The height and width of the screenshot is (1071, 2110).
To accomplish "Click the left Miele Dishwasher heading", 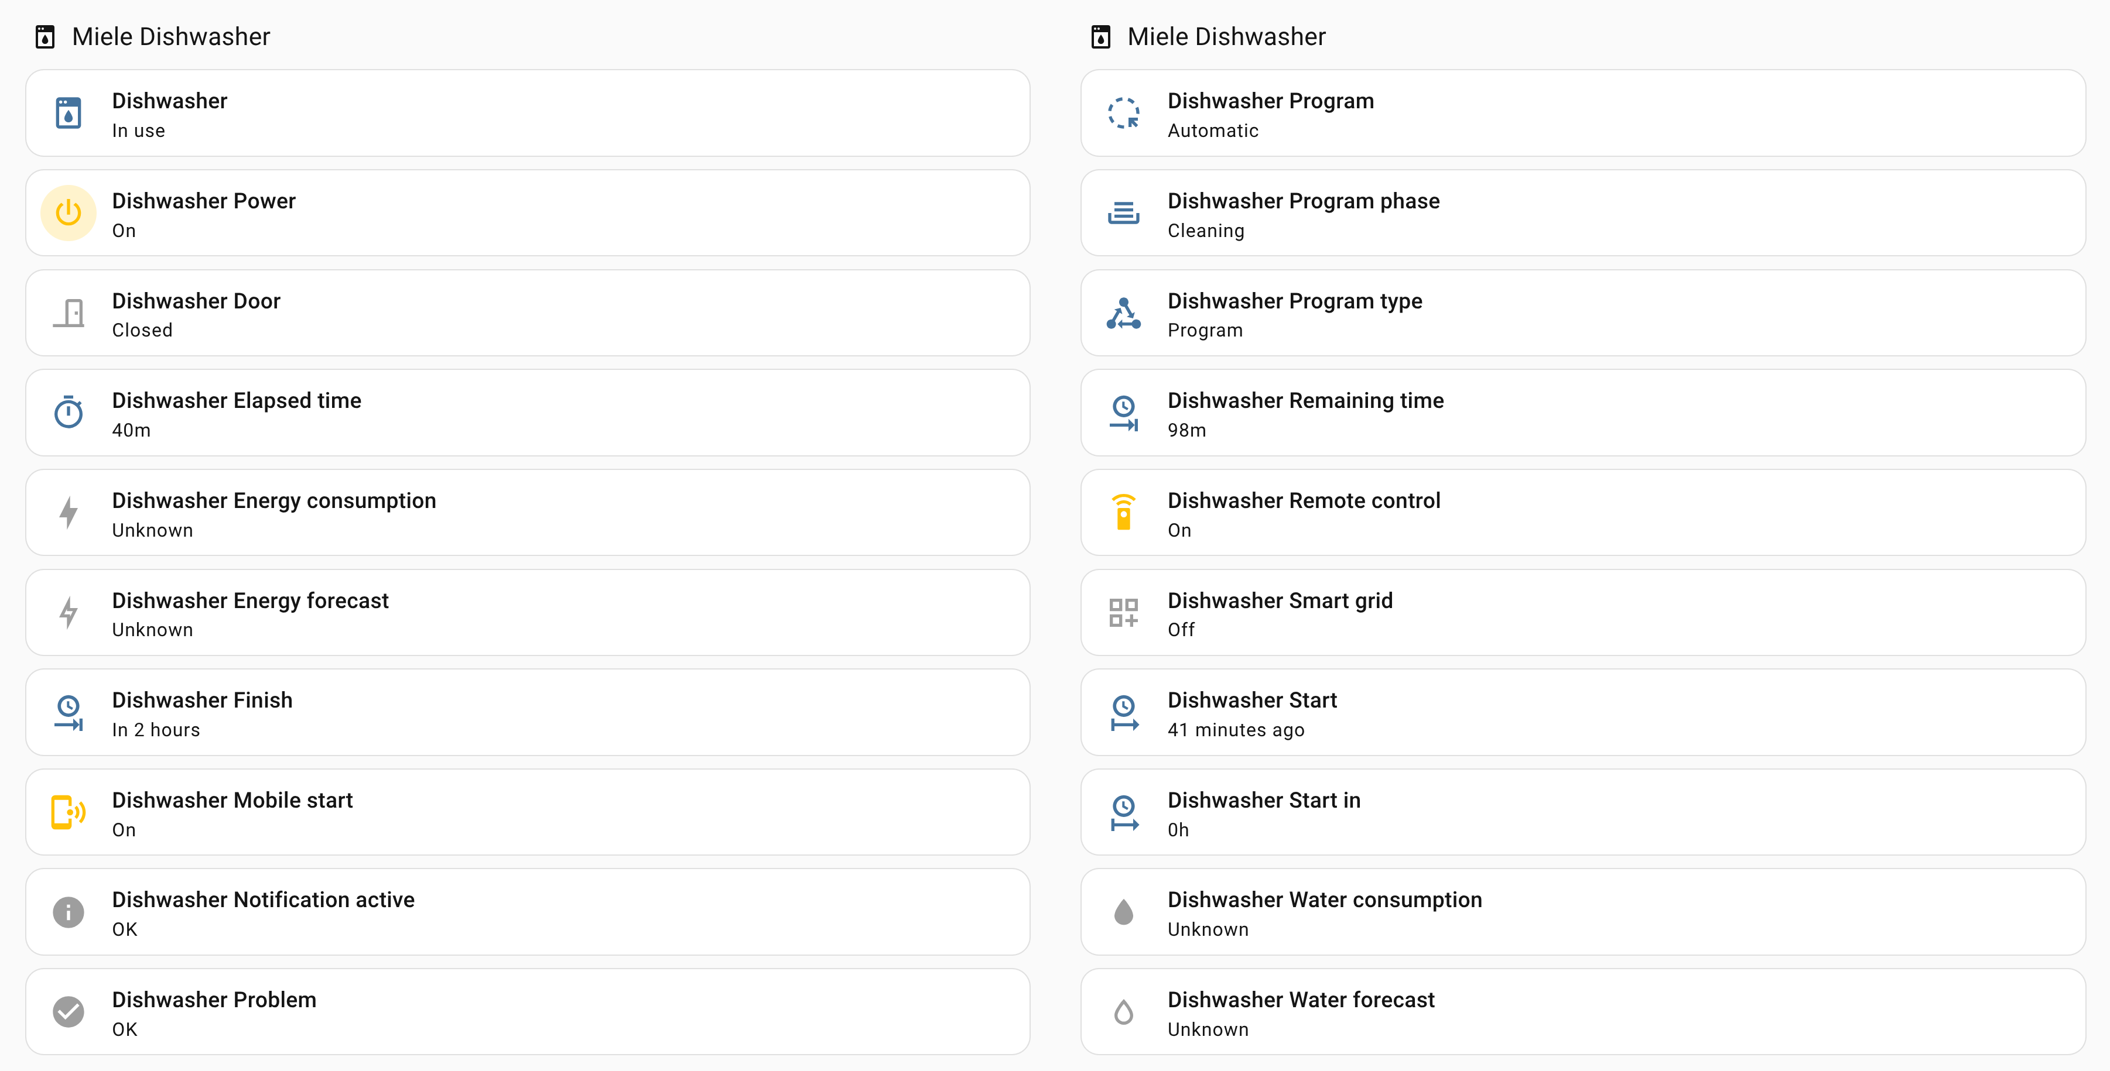I will [170, 37].
